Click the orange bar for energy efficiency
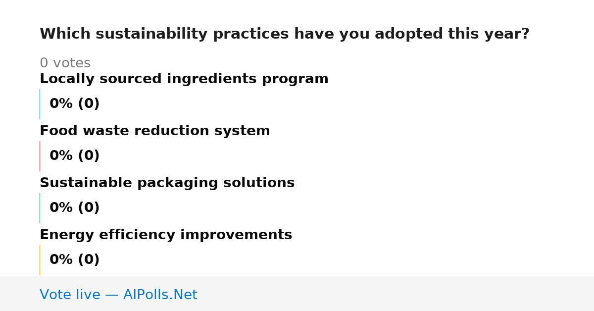 pos(40,260)
